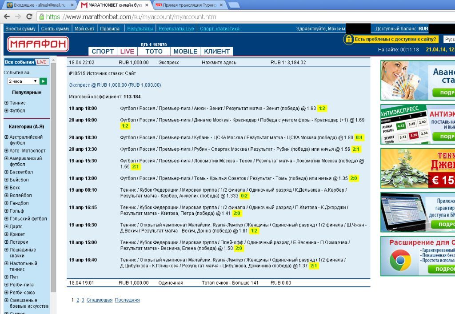The width and height of the screenshot is (455, 314).
Task: Open the КЛИЕНТ section tab
Action: click(x=217, y=52)
